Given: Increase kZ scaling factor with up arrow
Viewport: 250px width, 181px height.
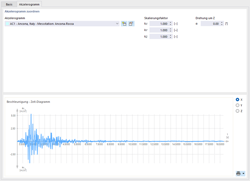Looking at the screenshot, I should [x=170, y=36].
